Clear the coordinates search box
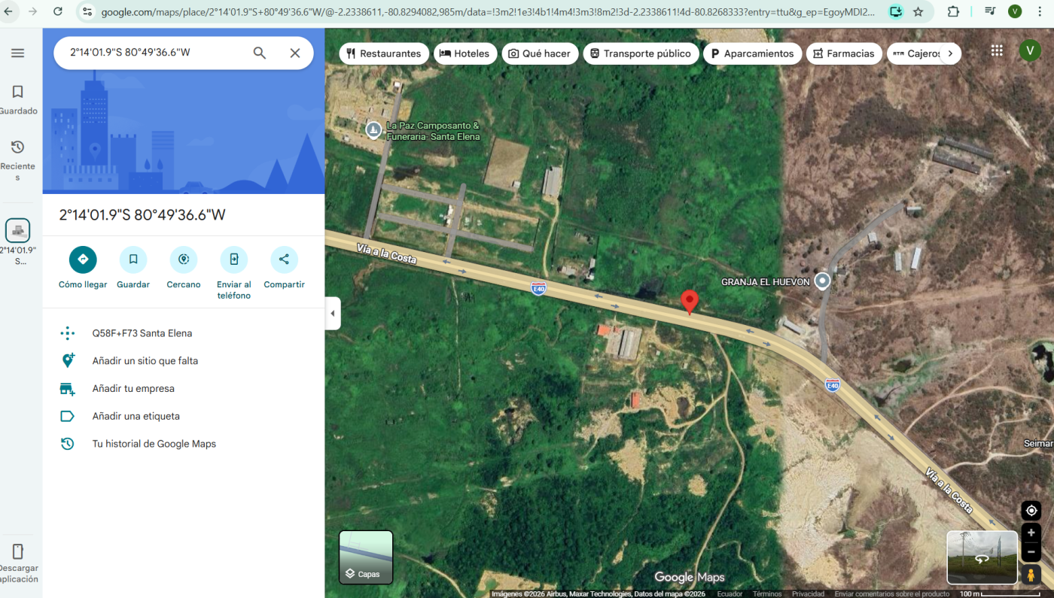Viewport: 1054px width, 598px height. tap(295, 53)
